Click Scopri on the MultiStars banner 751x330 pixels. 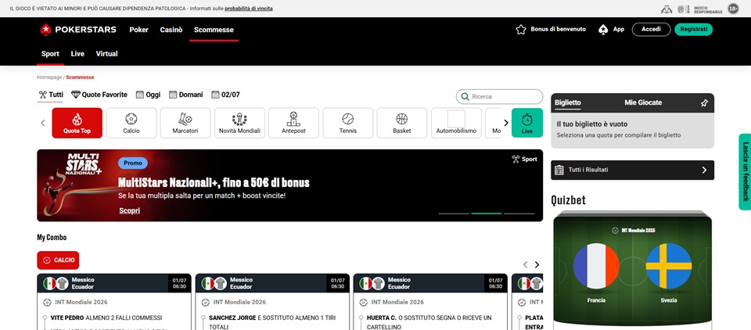coord(130,210)
